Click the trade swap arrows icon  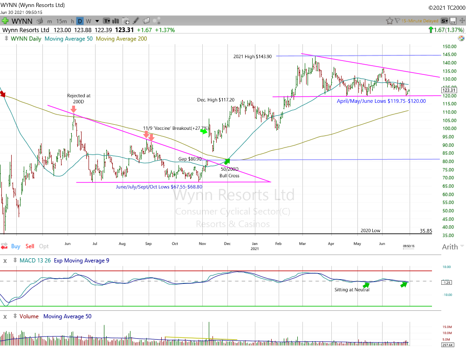click(4, 246)
